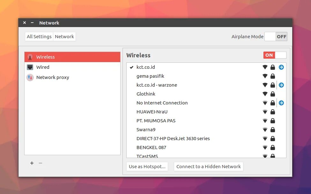This screenshot has height=194, width=311.
Task: Click signal icon for No Internet Connection
Action: [265, 103]
